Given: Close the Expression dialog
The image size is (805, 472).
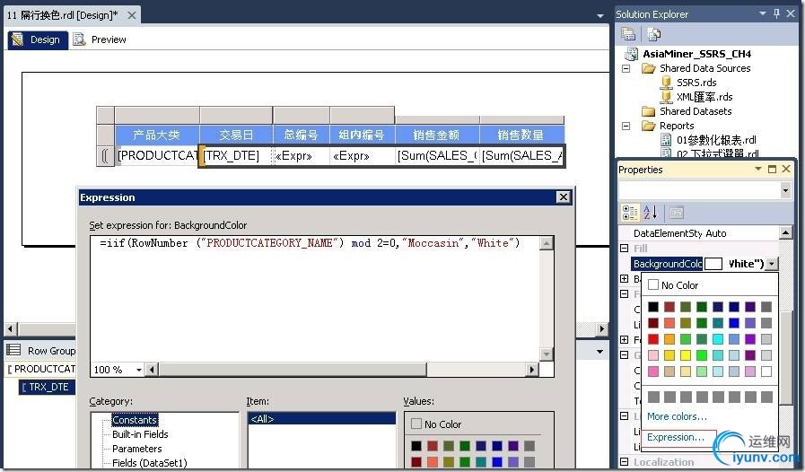Looking at the screenshot, I should [564, 197].
